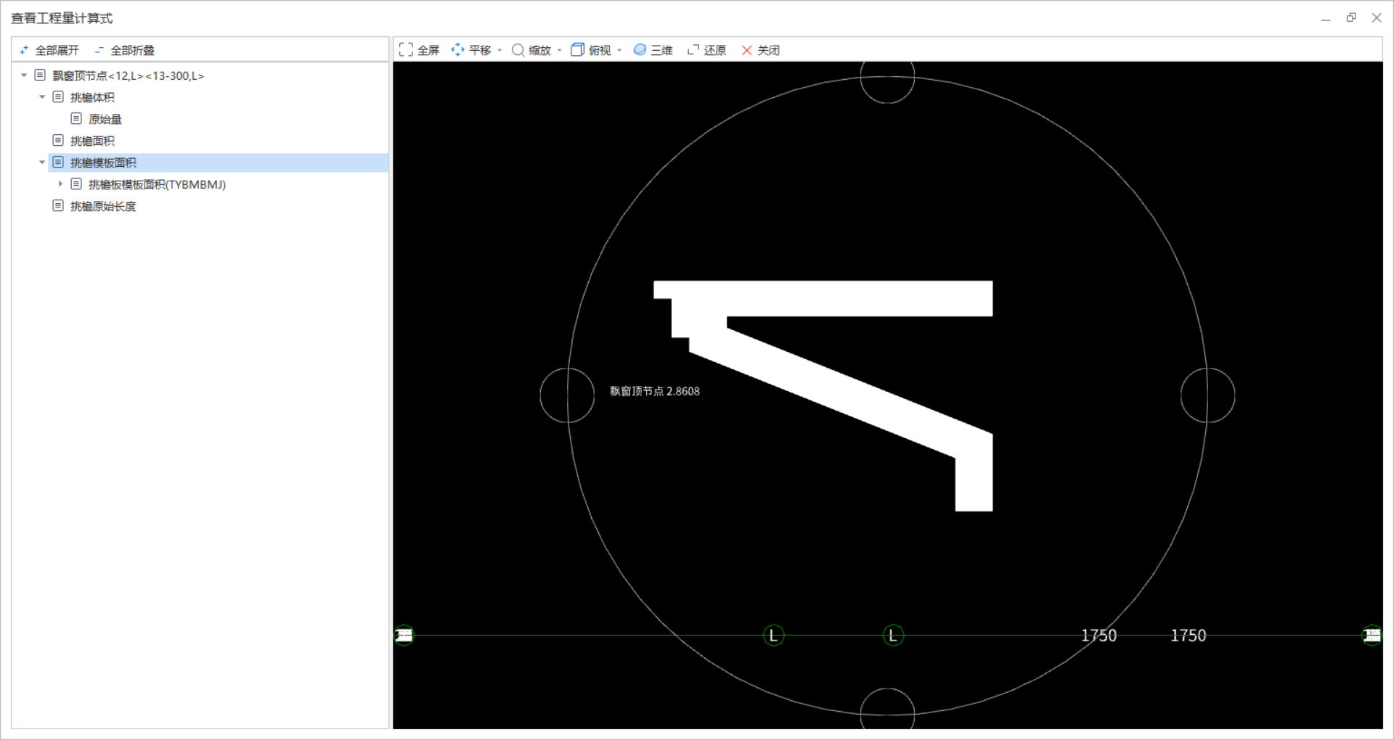Click the 飘窗顶节点 2.8608 label in viewport
Viewport: 1394px width, 740px height.
click(x=654, y=391)
